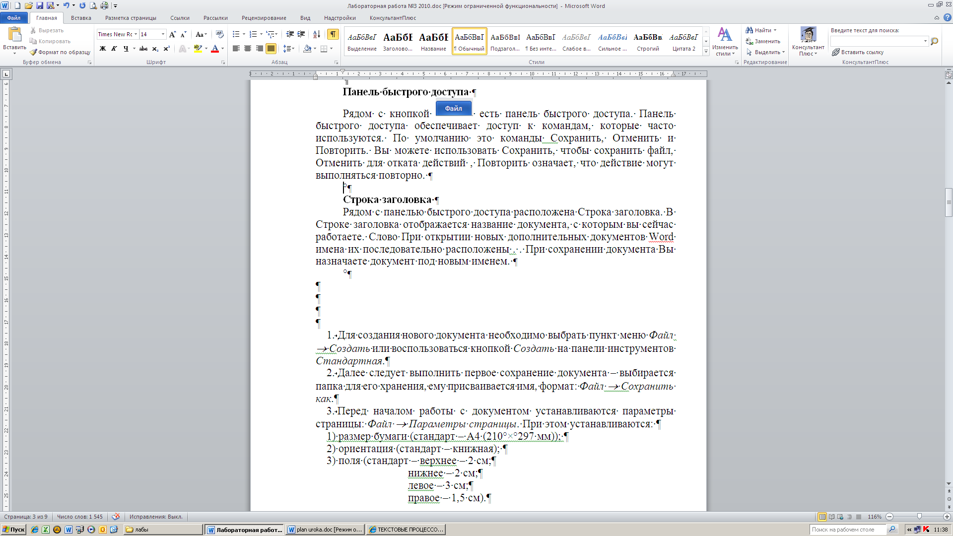Toggle show paragraph marks (¶)
Viewport: 953px width, 536px height.
[333, 34]
